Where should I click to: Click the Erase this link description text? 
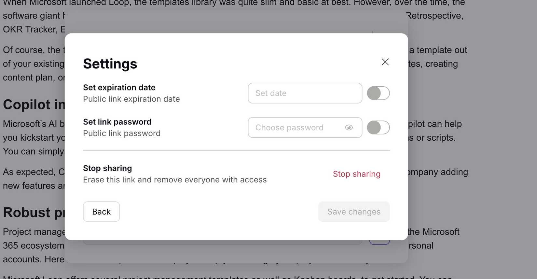point(175,180)
